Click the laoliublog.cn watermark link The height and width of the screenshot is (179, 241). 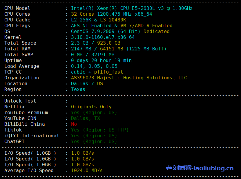[200, 168]
